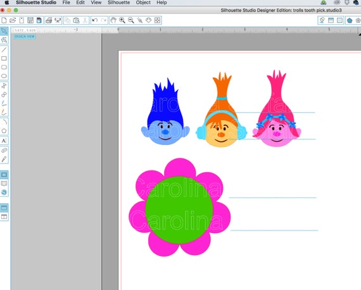This screenshot has height=290, width=361.
Task: Select the Draw a Line tool
Action: (x=4, y=49)
